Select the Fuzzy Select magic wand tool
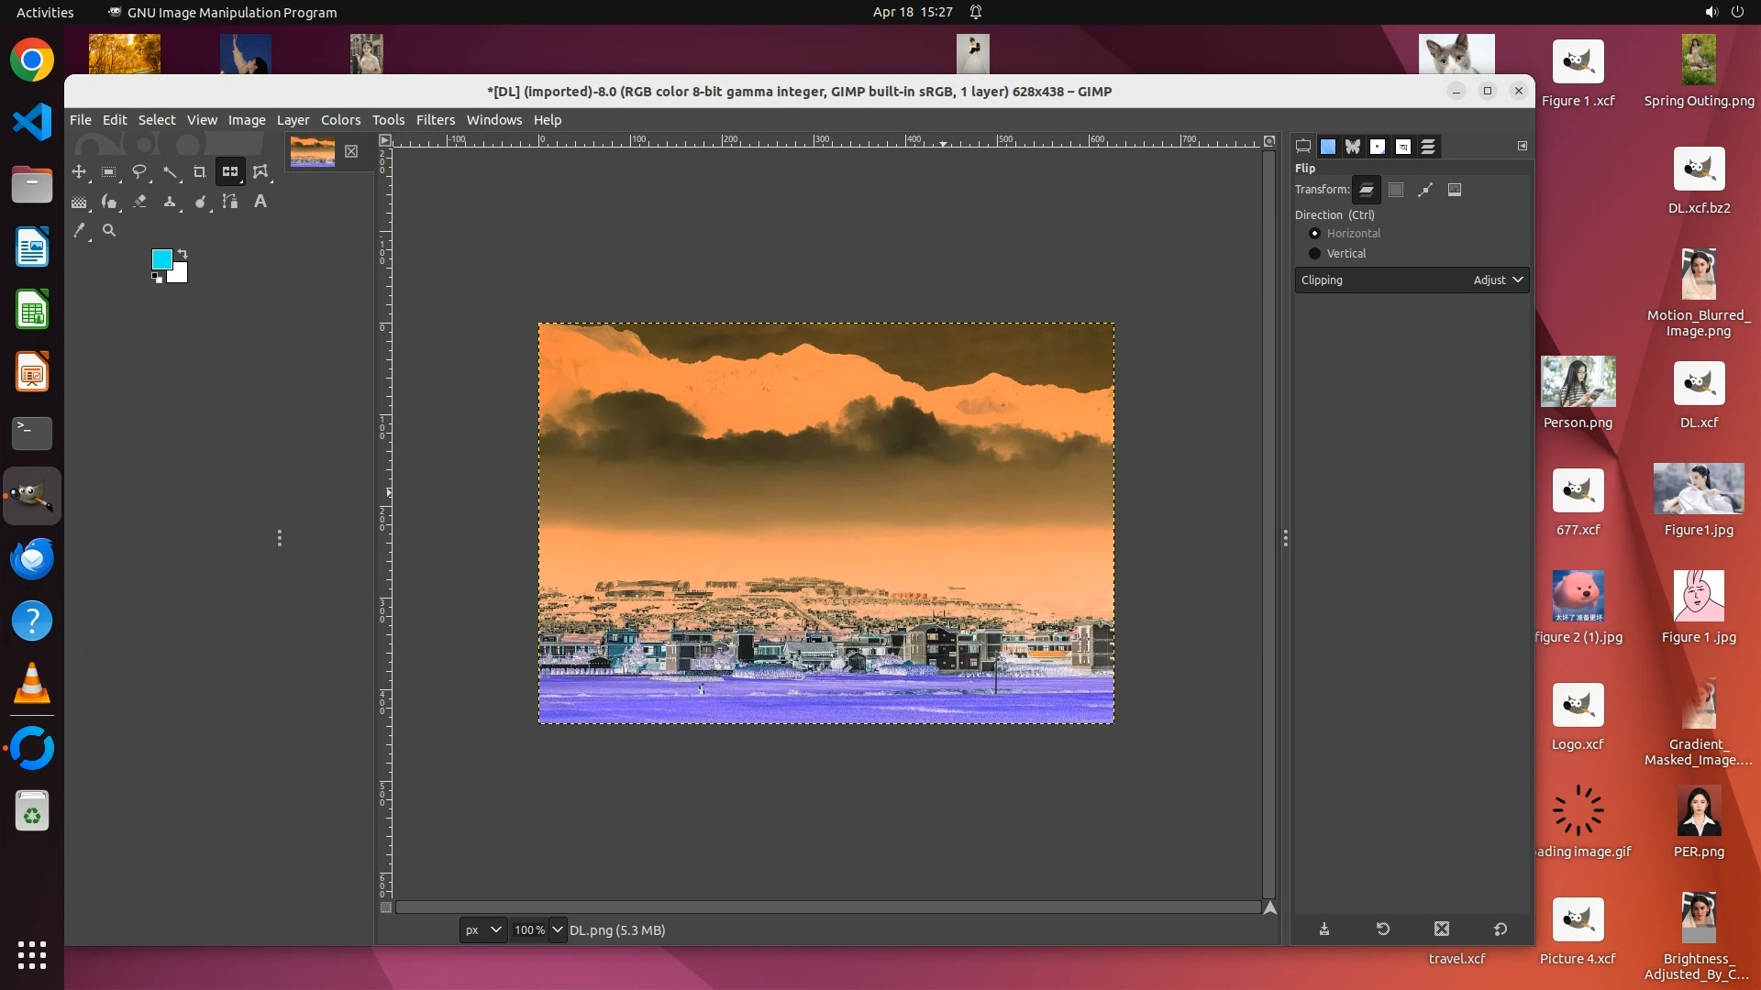This screenshot has width=1761, height=990. 170,172
